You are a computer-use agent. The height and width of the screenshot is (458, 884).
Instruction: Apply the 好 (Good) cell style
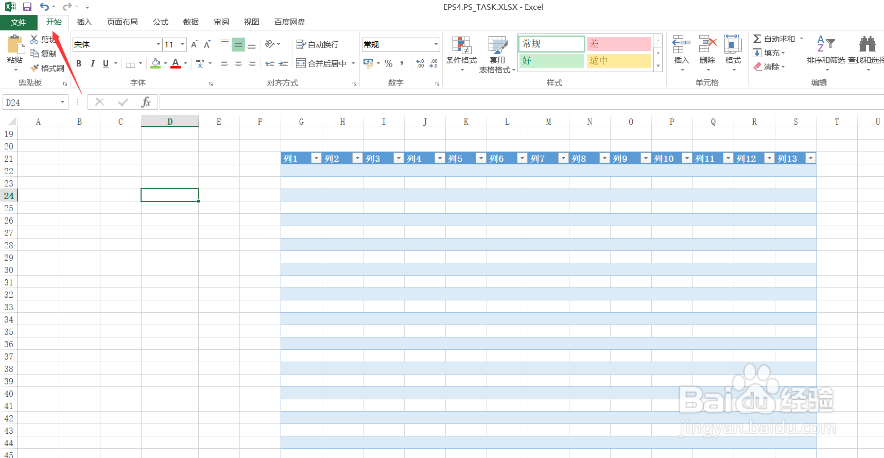[552, 61]
